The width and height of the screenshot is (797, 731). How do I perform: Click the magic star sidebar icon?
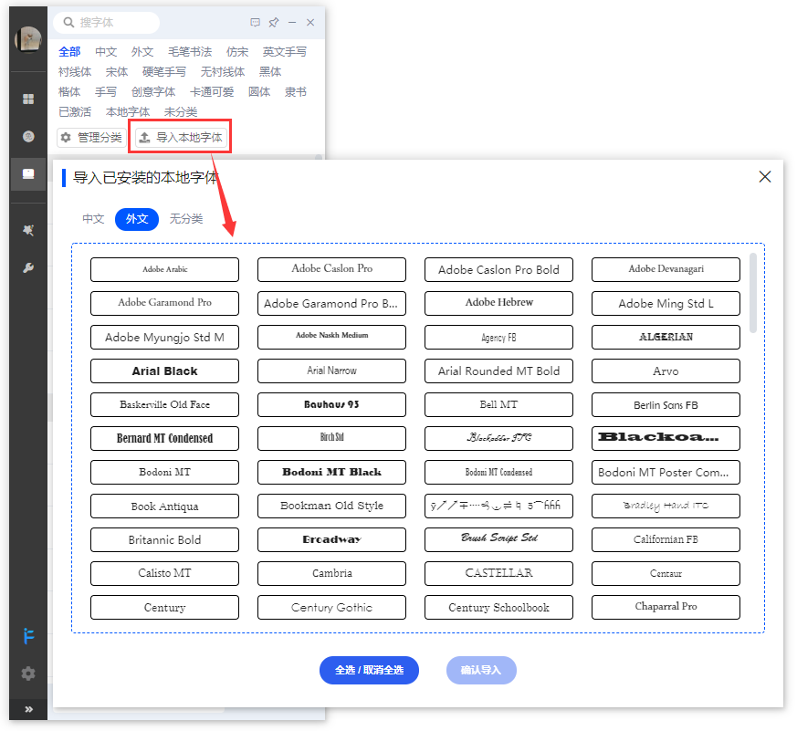tap(28, 230)
